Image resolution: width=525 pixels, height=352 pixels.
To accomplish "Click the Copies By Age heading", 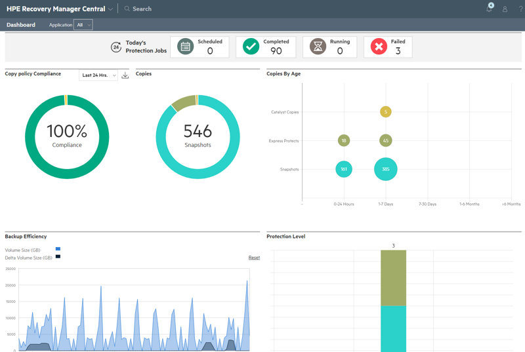I will pos(283,73).
